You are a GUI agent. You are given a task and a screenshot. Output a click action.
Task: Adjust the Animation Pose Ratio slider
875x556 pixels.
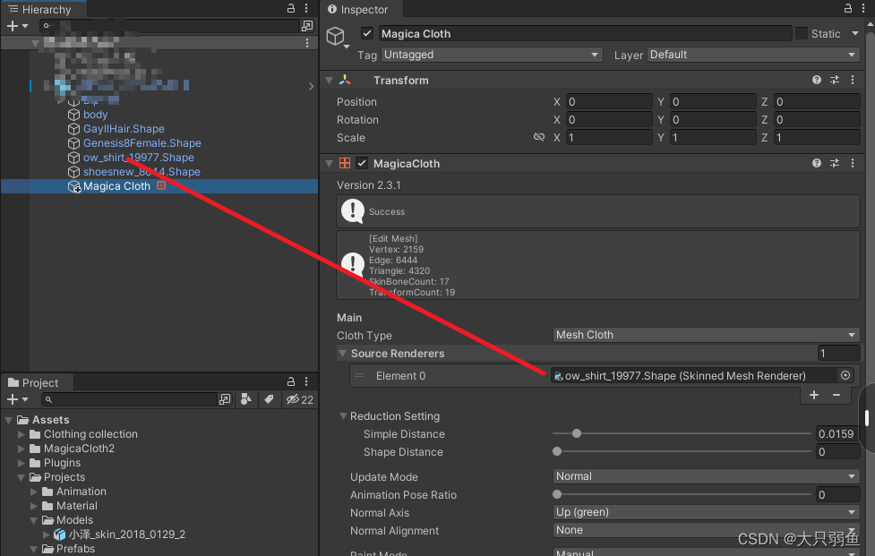click(x=682, y=494)
